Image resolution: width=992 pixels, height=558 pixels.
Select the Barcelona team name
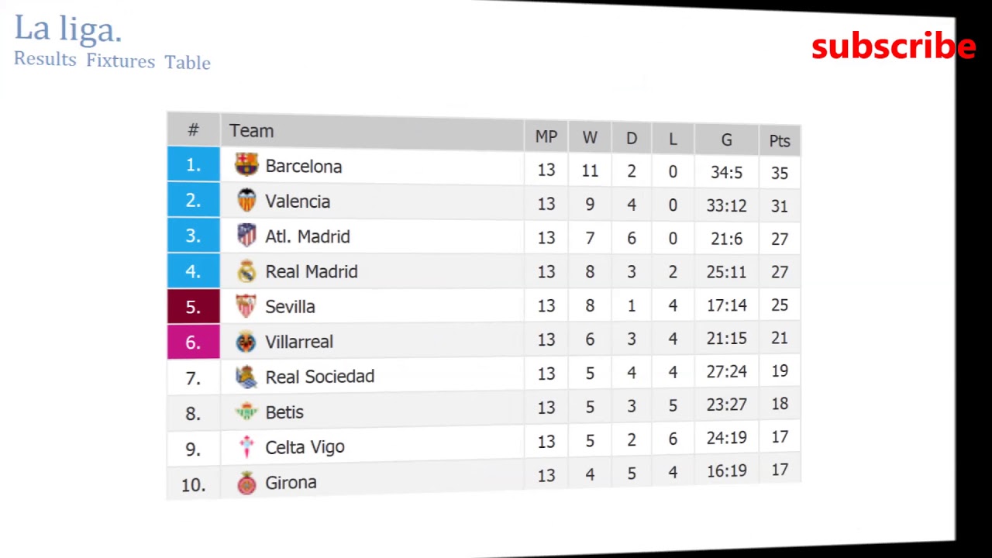(x=303, y=167)
